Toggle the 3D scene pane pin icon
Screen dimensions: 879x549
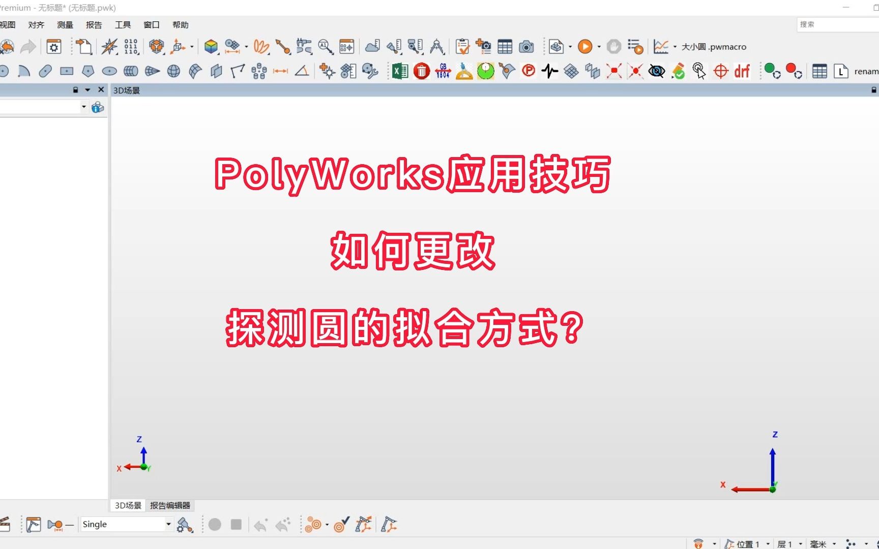[874, 90]
